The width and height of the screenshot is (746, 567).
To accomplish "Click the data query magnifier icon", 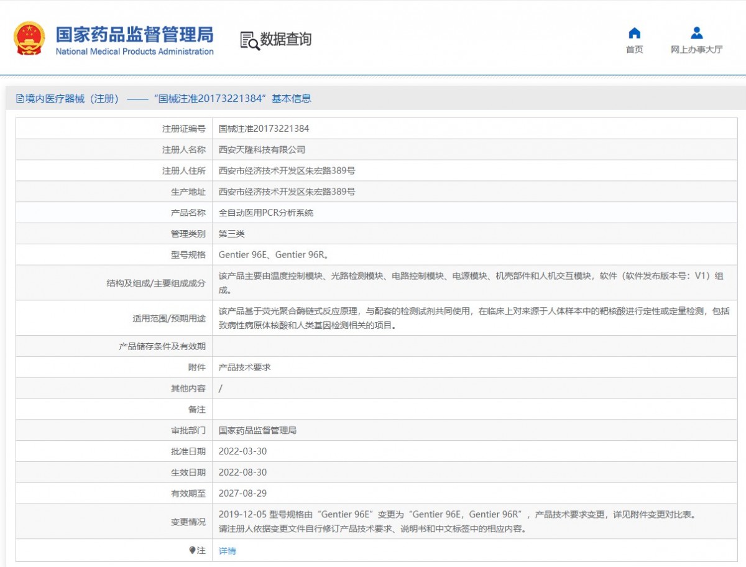I will (x=249, y=40).
